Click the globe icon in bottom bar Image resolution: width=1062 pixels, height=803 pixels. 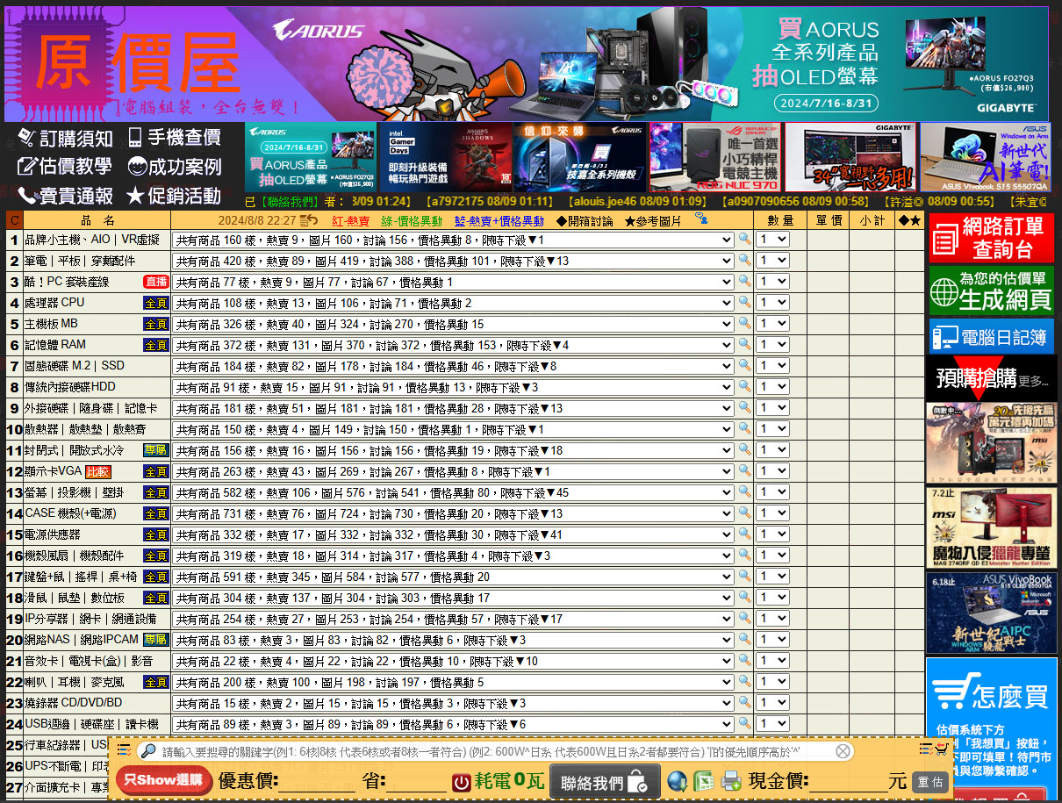point(677,780)
